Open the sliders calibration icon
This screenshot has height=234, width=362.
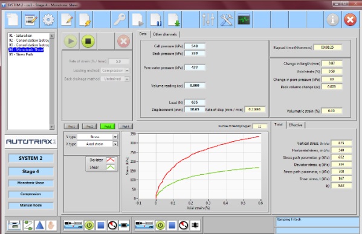pyautogui.click(x=208, y=20)
